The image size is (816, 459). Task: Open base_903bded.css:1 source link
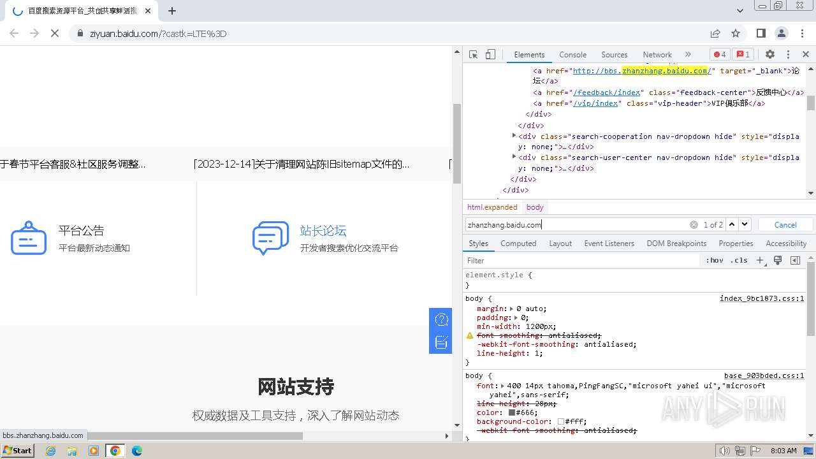[764, 375]
